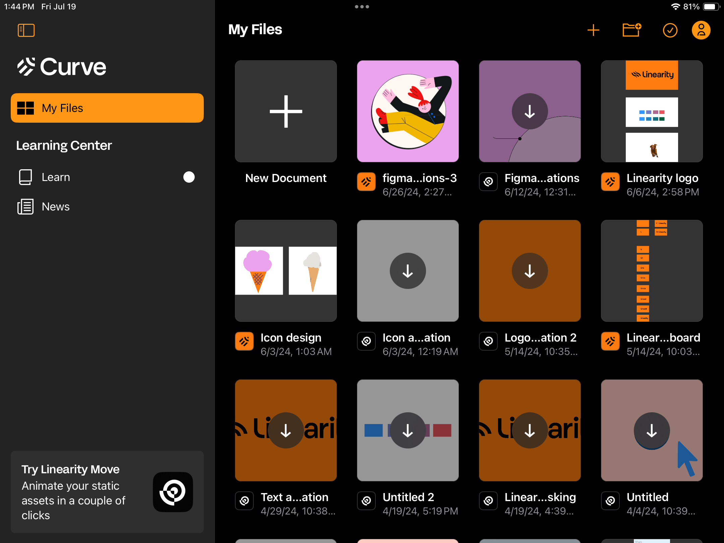Open the Linearity logo thumbnail

click(x=652, y=111)
